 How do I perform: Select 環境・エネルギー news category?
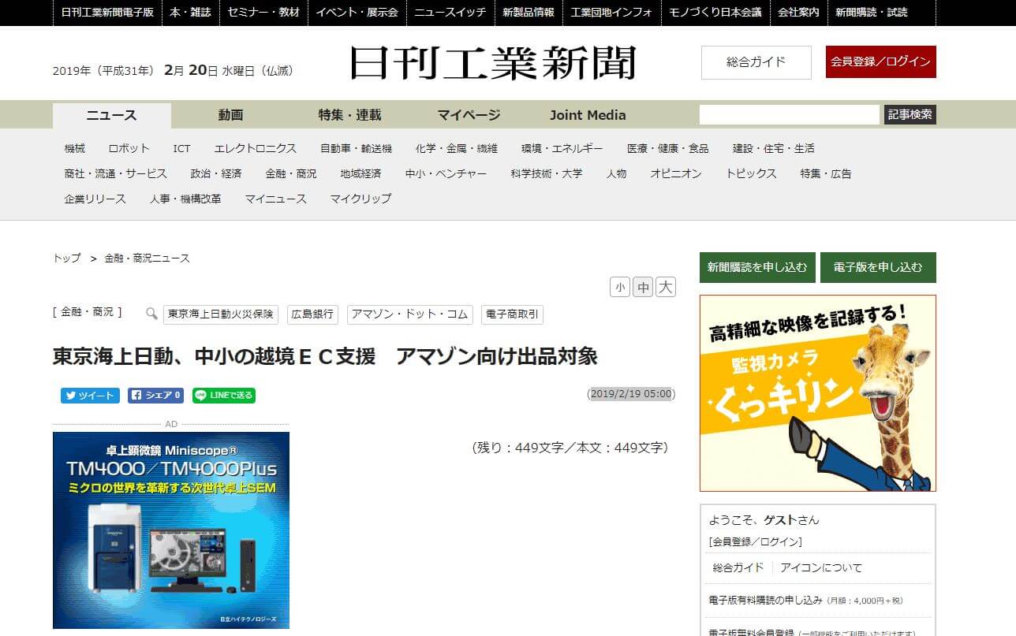pyautogui.click(x=562, y=148)
